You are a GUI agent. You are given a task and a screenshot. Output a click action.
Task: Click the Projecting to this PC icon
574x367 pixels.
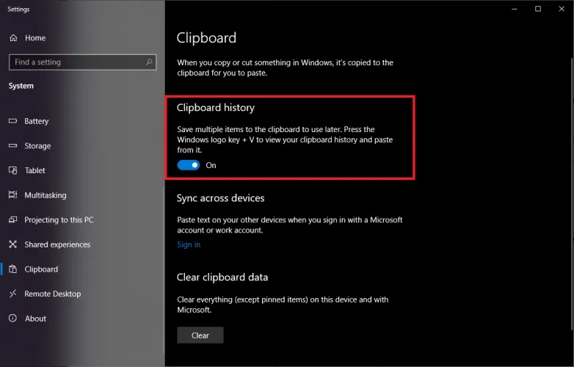pos(12,219)
